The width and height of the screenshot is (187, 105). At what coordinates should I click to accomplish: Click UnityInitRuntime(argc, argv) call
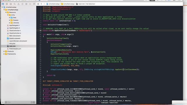[65, 46]
